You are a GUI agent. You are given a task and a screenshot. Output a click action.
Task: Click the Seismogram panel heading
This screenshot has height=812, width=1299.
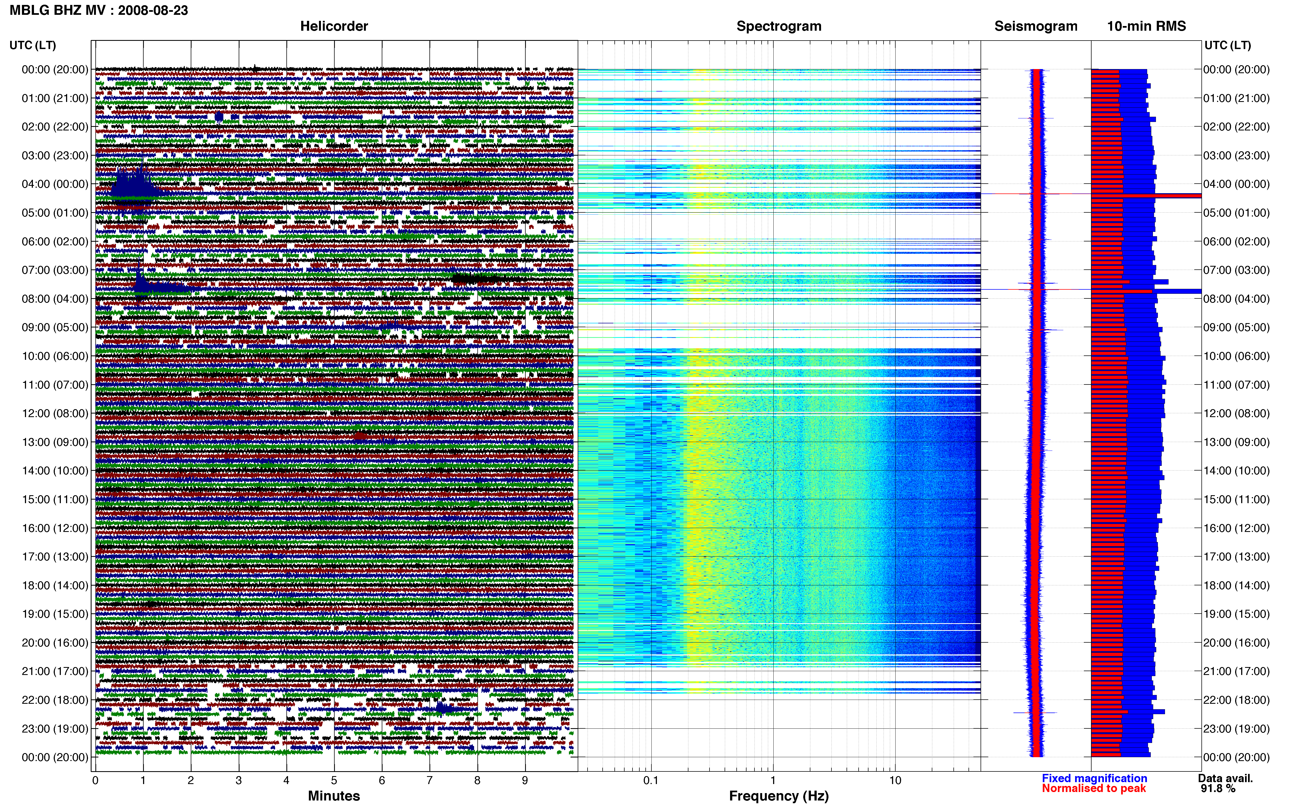coord(1036,26)
